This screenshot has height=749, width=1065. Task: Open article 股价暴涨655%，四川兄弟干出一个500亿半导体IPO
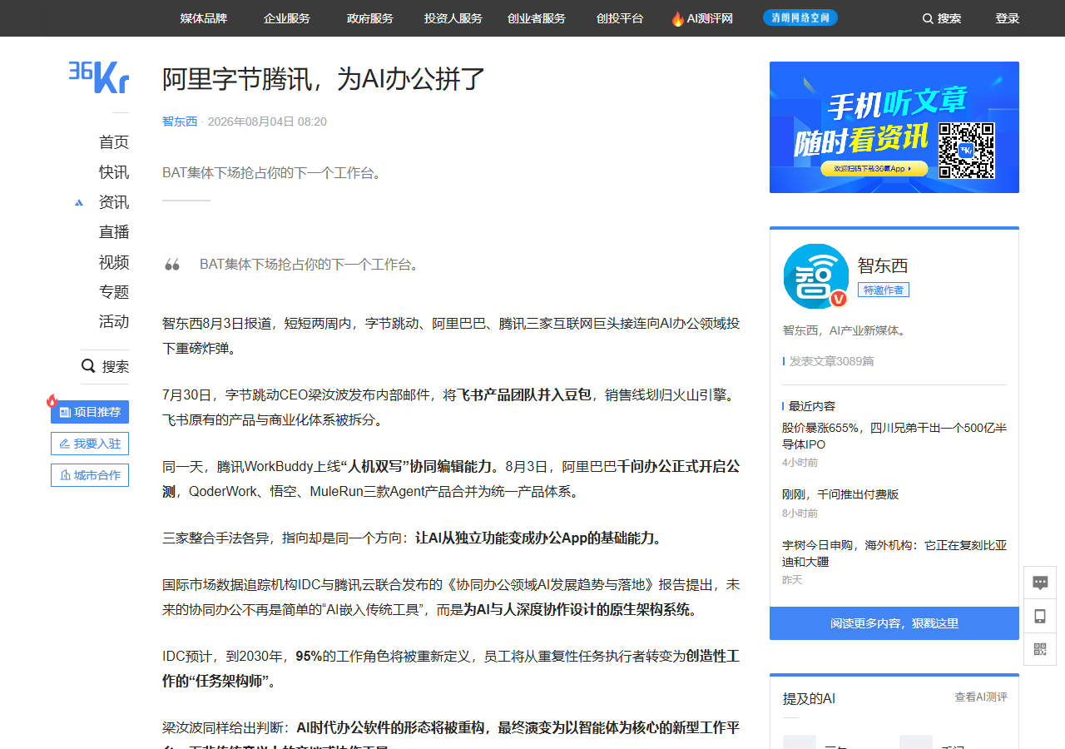click(x=894, y=436)
